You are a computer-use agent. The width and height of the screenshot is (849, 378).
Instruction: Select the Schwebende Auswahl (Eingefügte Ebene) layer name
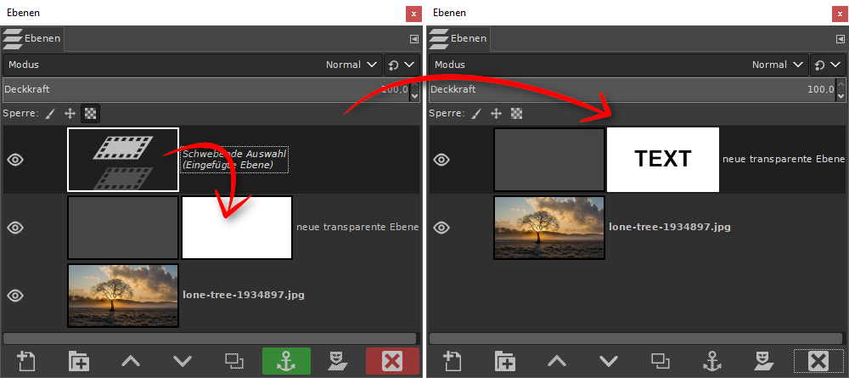[x=235, y=159]
